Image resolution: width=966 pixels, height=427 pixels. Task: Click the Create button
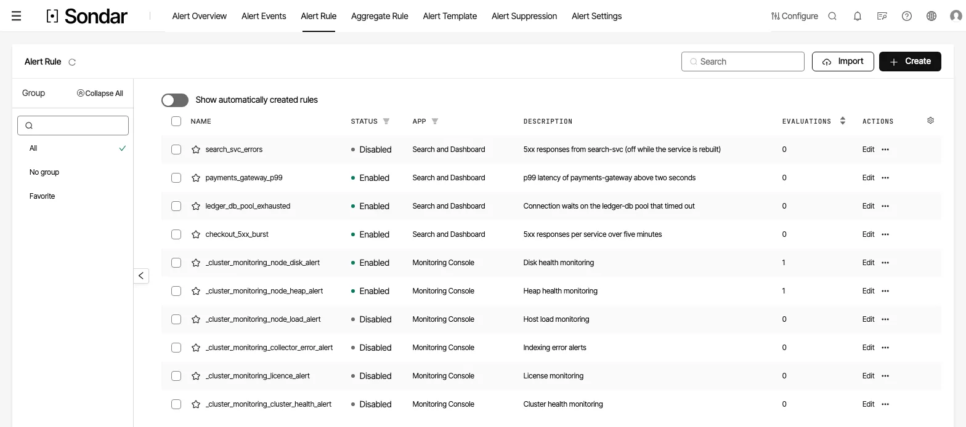click(910, 62)
